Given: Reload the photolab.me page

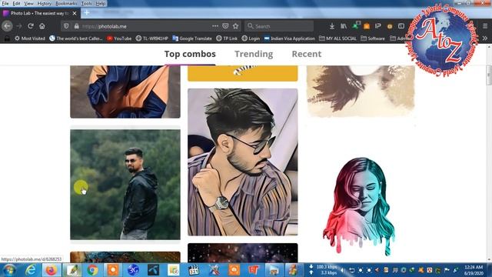Looking at the screenshot, I should [x=31, y=26].
